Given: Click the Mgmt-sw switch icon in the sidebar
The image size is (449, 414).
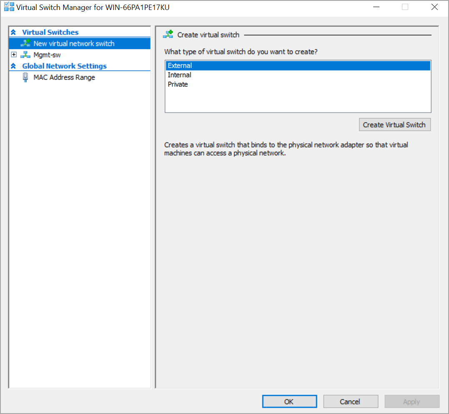Looking at the screenshot, I should click(x=25, y=55).
